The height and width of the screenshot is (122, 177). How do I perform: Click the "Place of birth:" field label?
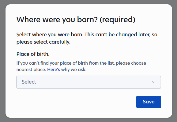click(33, 54)
